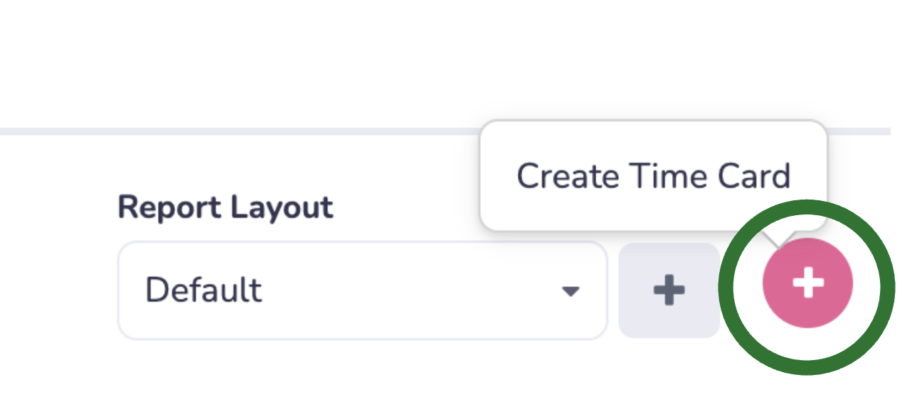
Task: Click the Create Time Card text bubble
Action: click(x=653, y=175)
